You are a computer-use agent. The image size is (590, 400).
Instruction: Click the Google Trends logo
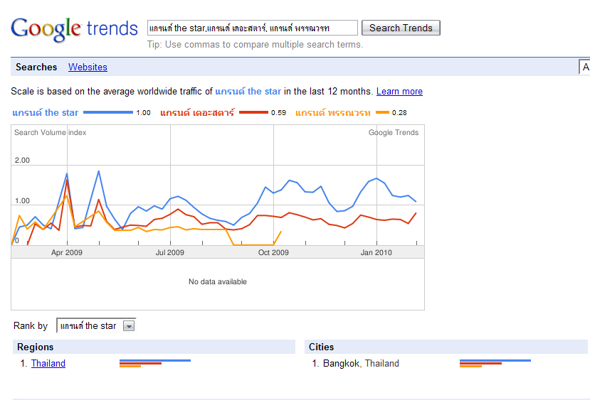point(75,29)
